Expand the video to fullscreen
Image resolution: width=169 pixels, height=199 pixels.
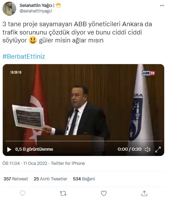[x=158, y=149]
